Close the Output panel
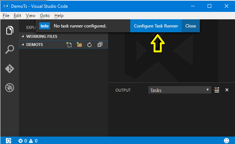This screenshot has width=235, height=144. [227, 90]
